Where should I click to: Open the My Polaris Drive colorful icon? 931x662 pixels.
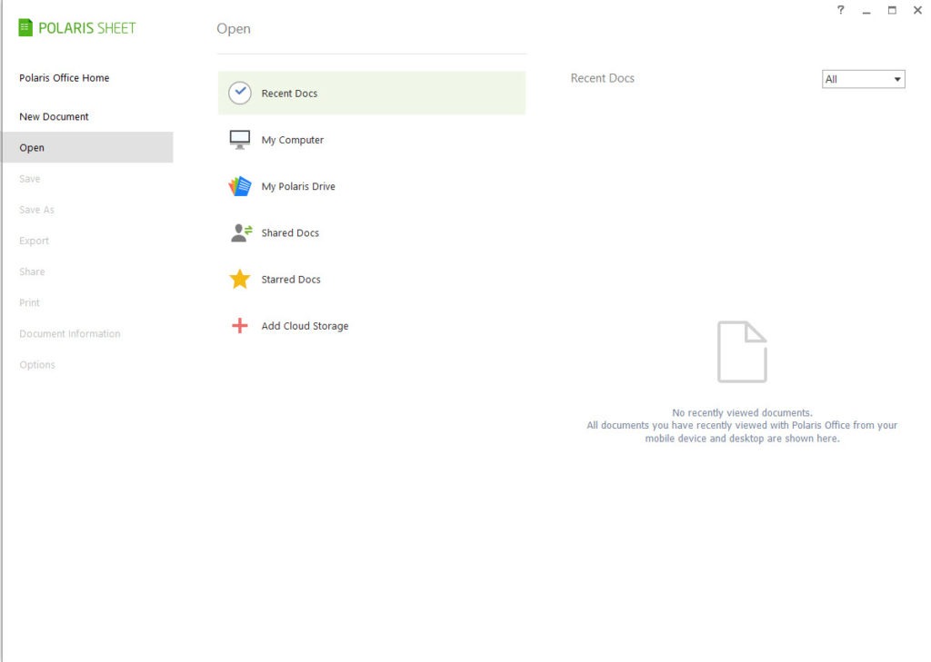(x=239, y=186)
